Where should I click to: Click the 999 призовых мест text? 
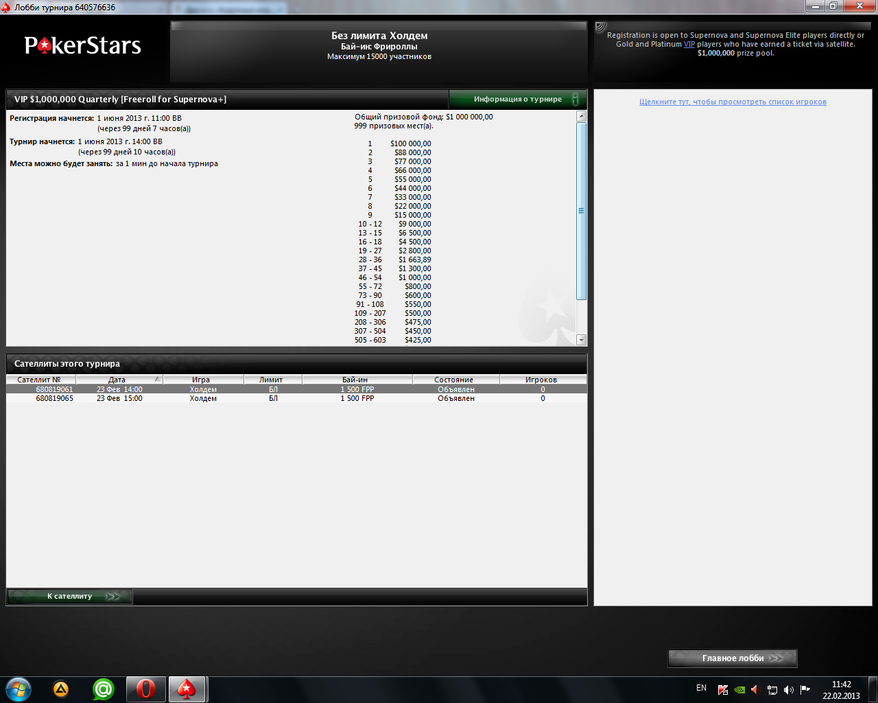(394, 126)
